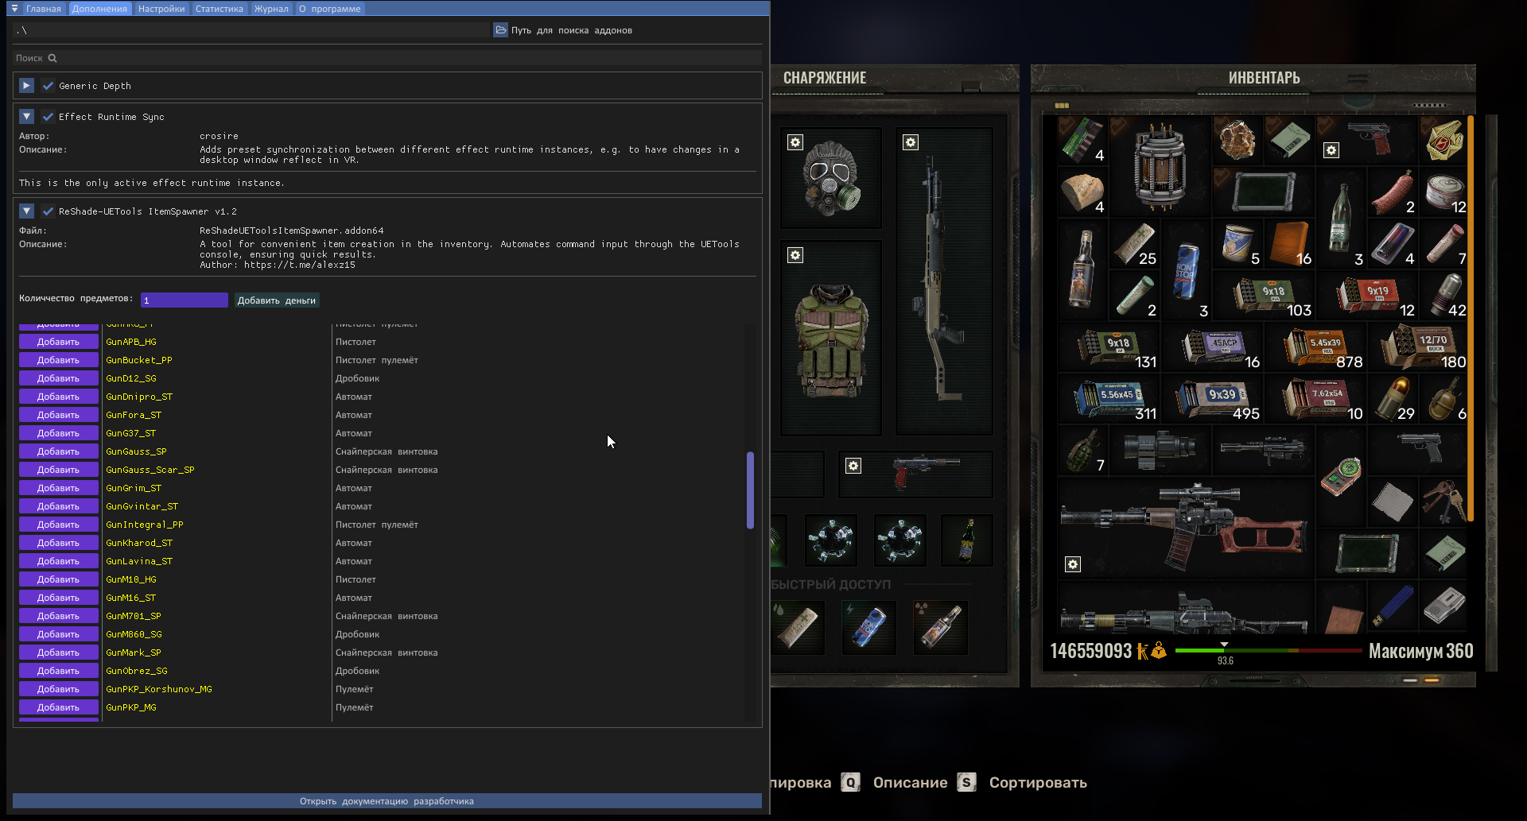Click the carry weight indicator bar
The image size is (1527, 821).
(x=1268, y=650)
